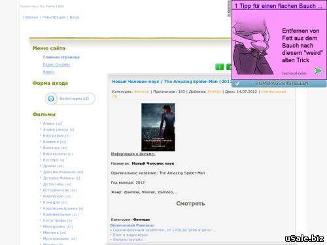The height and width of the screenshot is (245, 327).
Task: Select the Аниме film category
Action: 48,123
